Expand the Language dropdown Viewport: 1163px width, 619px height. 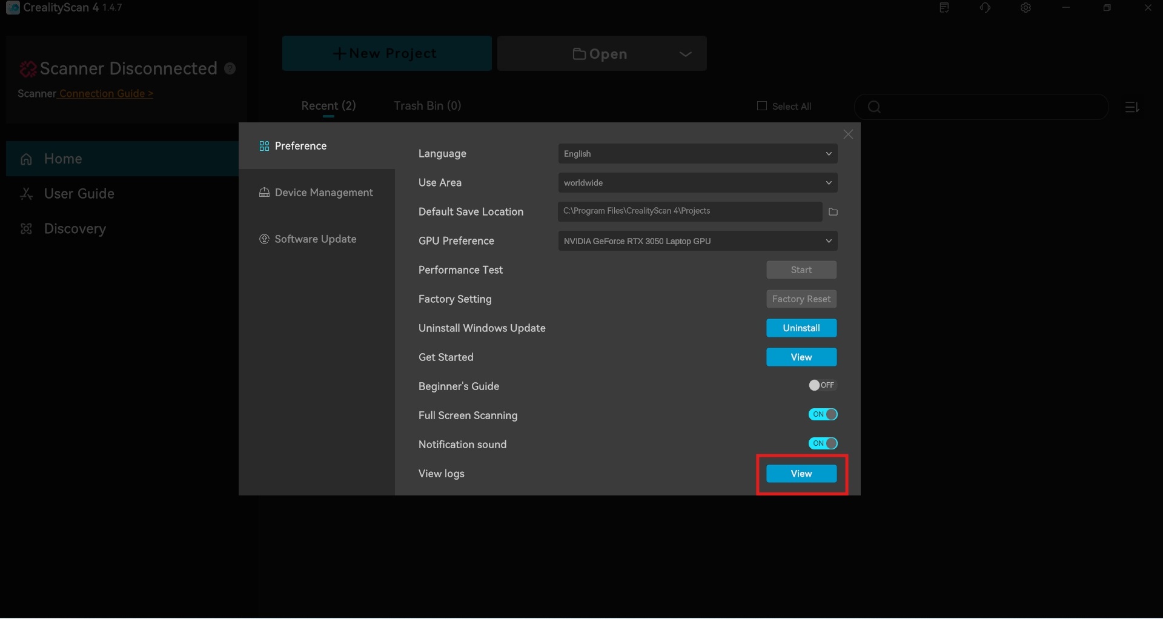pos(697,154)
